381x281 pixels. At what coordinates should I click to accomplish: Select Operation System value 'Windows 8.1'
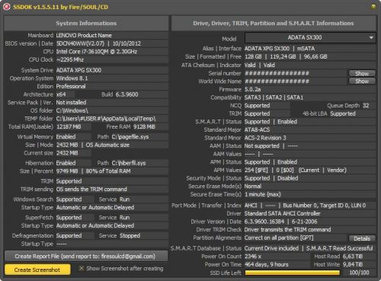72,78
